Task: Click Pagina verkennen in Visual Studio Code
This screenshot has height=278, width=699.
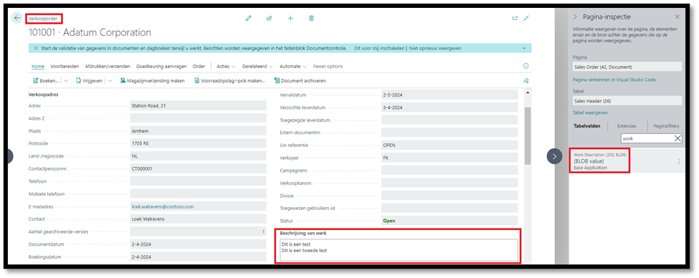Action: [614, 80]
